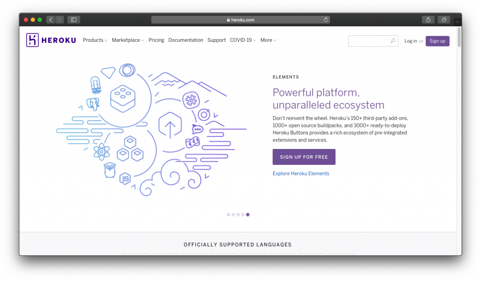
Task: Expand the Marketplace dropdown menu
Action: (128, 40)
